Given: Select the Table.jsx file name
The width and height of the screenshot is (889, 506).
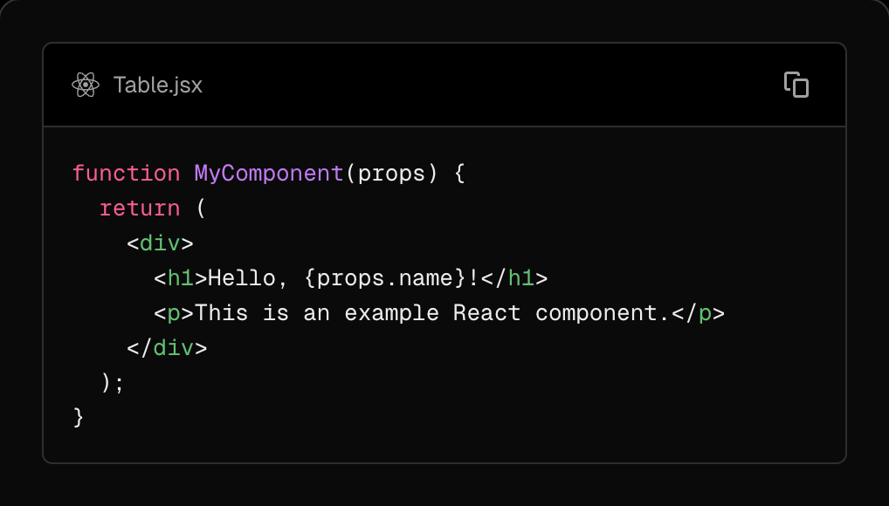Looking at the screenshot, I should pos(157,85).
